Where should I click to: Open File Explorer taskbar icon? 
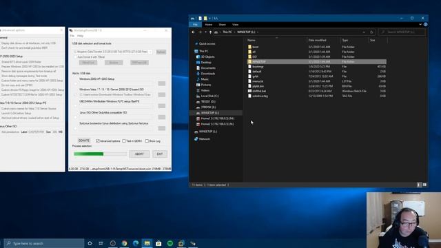pyautogui.click(x=147, y=243)
